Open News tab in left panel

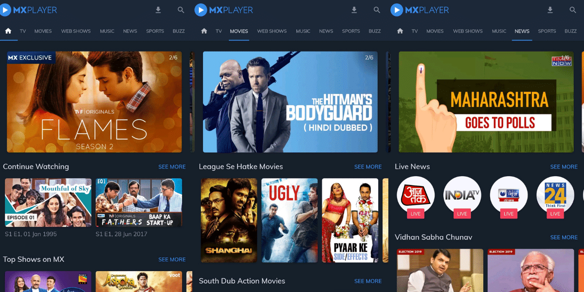130,31
